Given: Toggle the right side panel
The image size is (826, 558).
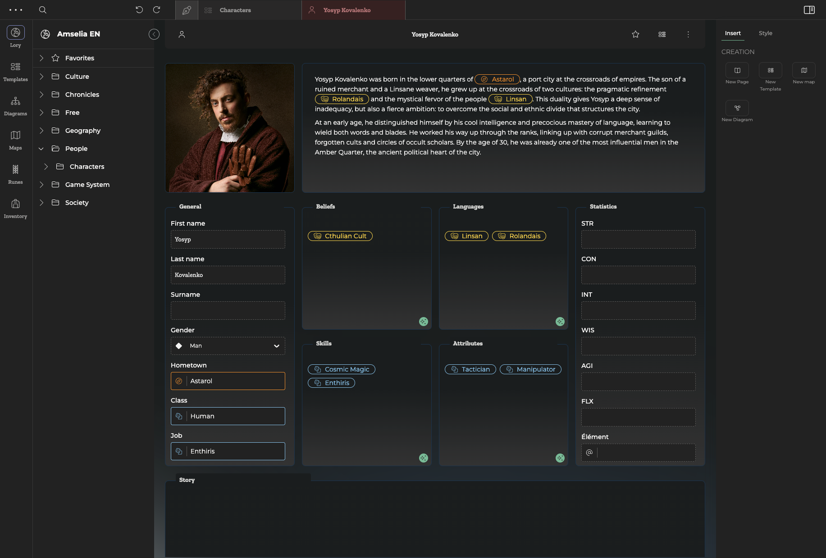Looking at the screenshot, I should (809, 10).
